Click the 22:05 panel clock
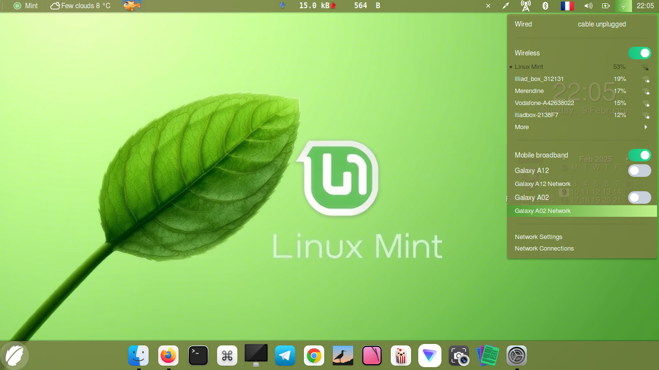Image resolution: width=659 pixels, height=370 pixels. tap(645, 6)
